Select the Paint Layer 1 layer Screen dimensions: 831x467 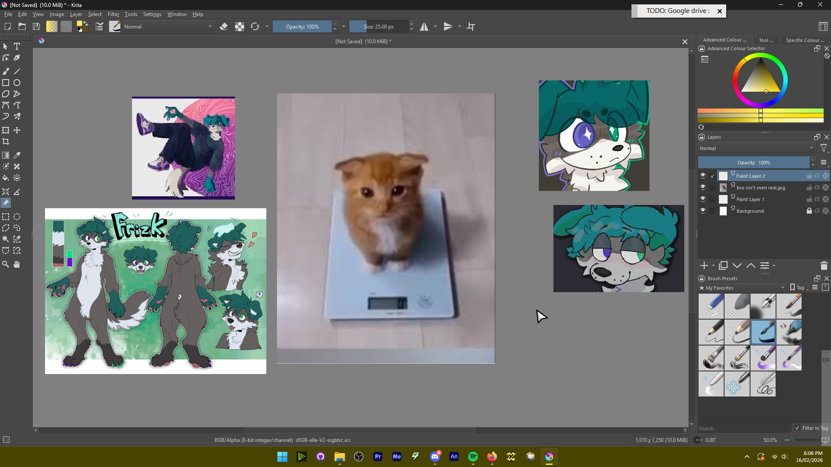(x=750, y=199)
